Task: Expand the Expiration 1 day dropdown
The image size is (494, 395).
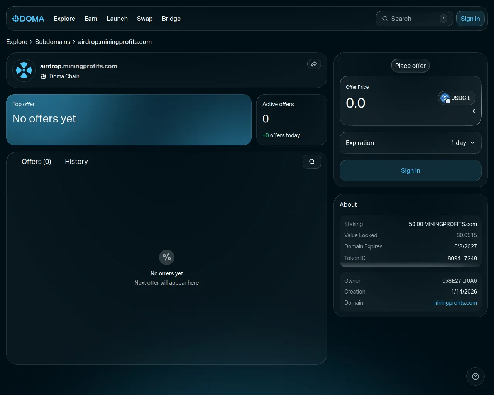Action: point(411,143)
